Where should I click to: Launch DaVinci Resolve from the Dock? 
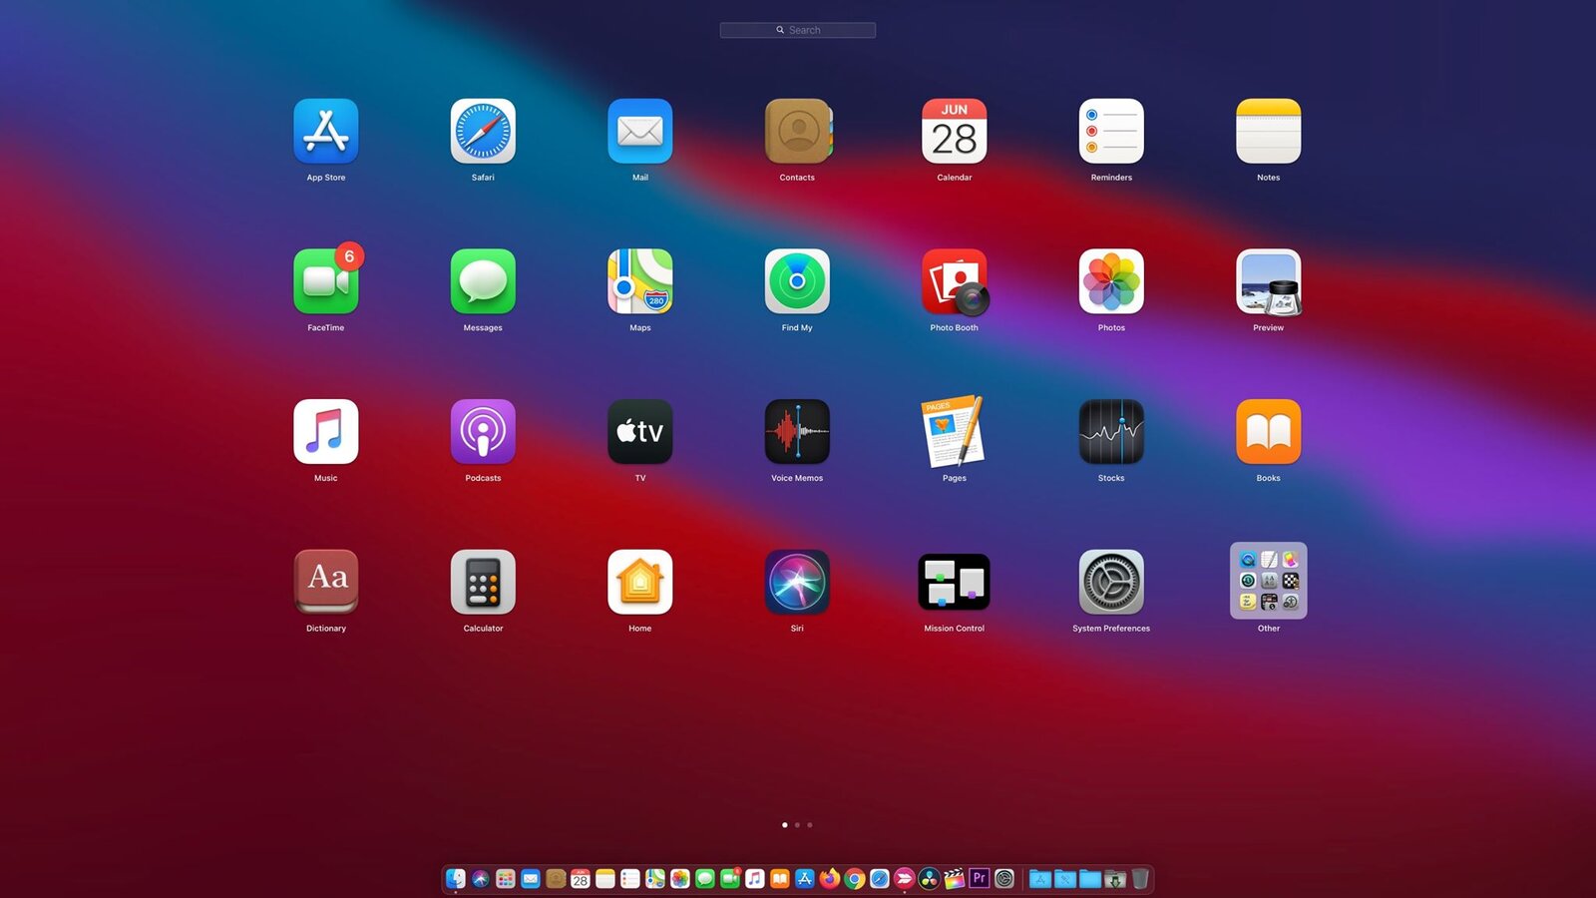point(930,878)
